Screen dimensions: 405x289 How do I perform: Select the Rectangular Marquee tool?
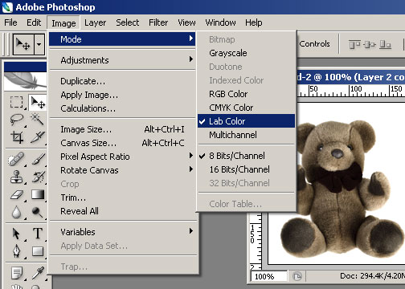tap(16, 102)
